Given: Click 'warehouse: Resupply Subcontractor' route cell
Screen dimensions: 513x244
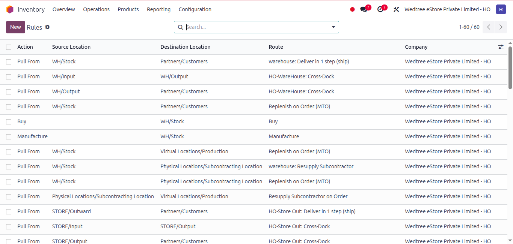Looking at the screenshot, I should tap(311, 166).
